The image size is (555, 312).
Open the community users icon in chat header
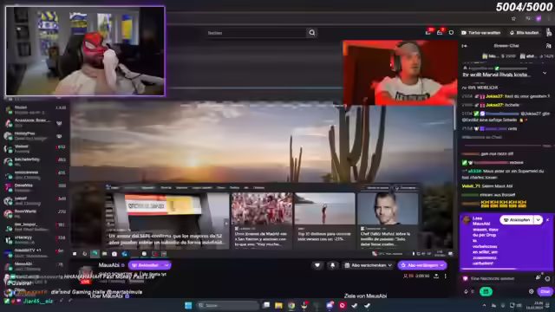pos(548,46)
